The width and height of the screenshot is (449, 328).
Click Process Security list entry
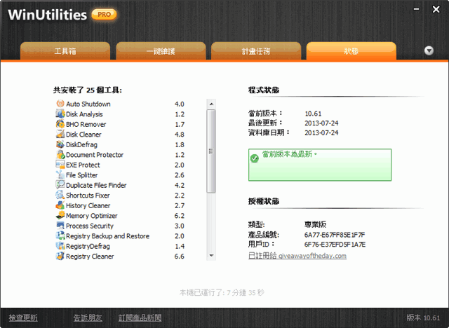[90, 226]
